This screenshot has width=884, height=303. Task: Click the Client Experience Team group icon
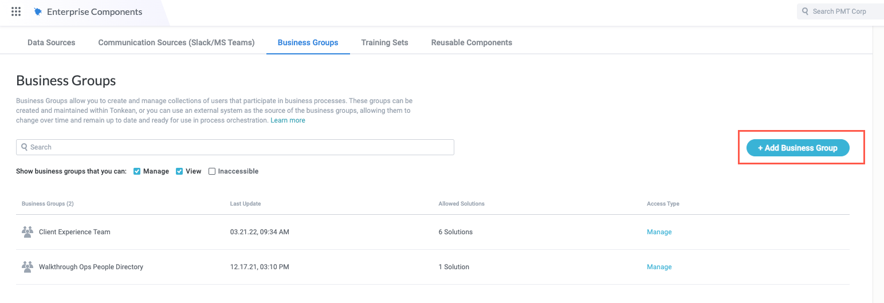[x=27, y=232]
